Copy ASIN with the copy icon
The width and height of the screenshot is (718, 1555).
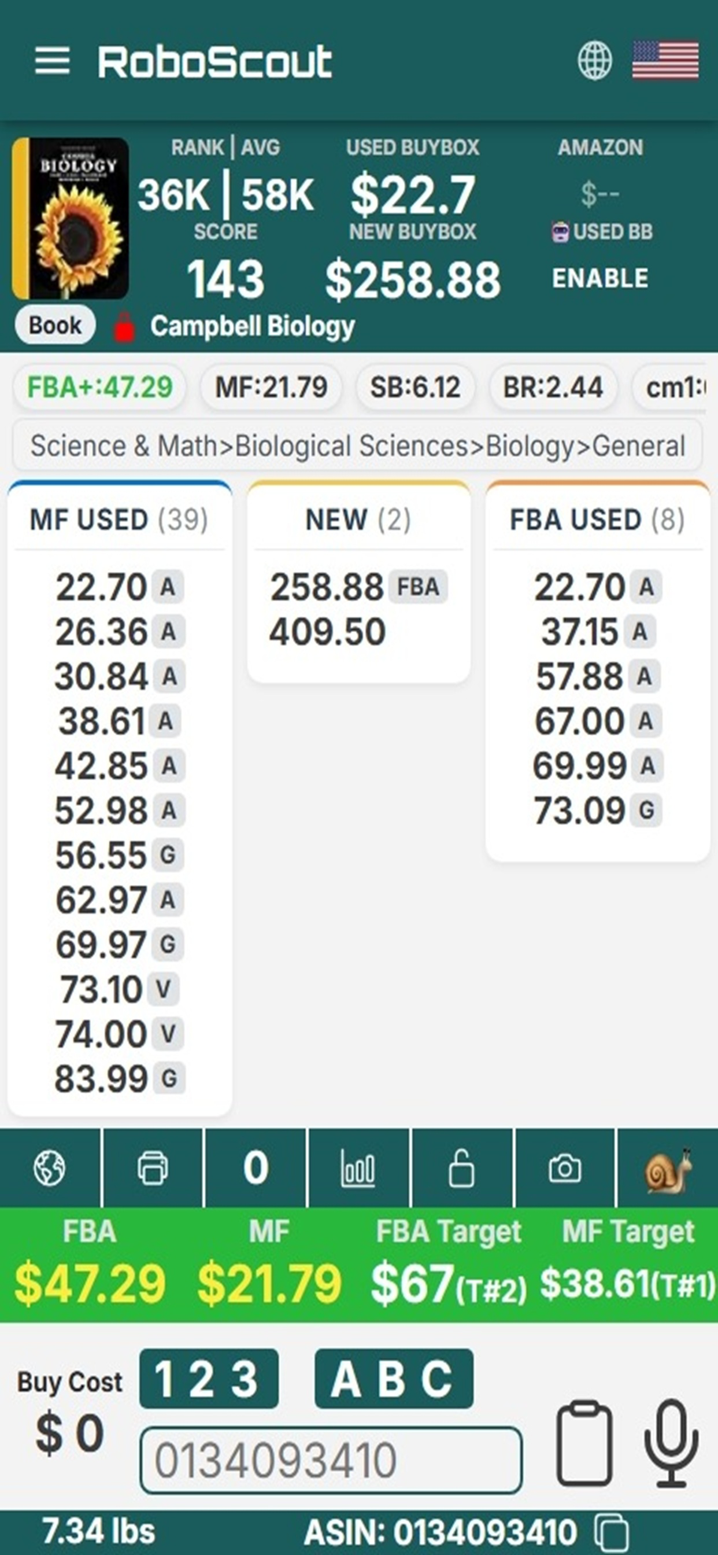tap(611, 1532)
